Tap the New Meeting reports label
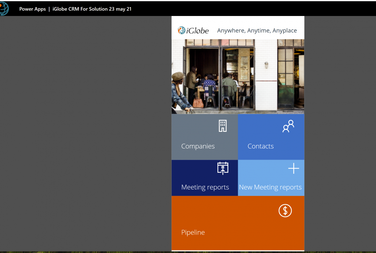Screen dimensions: 376x253 coord(270,187)
